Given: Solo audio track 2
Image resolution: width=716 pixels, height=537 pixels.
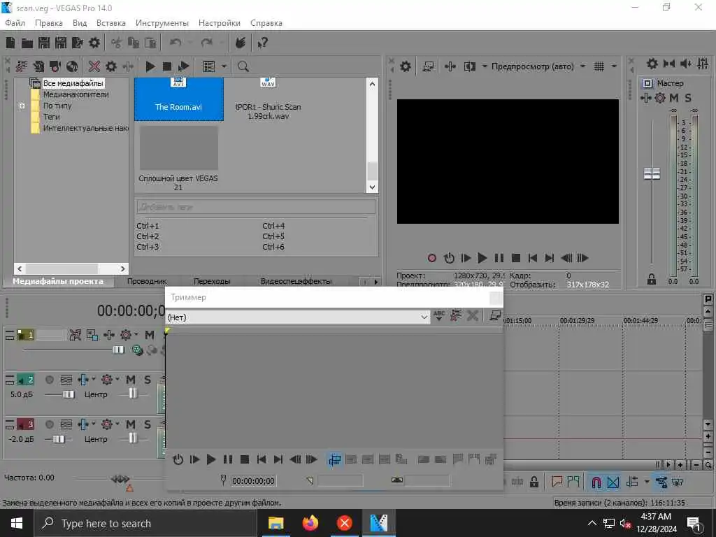Looking at the screenshot, I should click(148, 380).
